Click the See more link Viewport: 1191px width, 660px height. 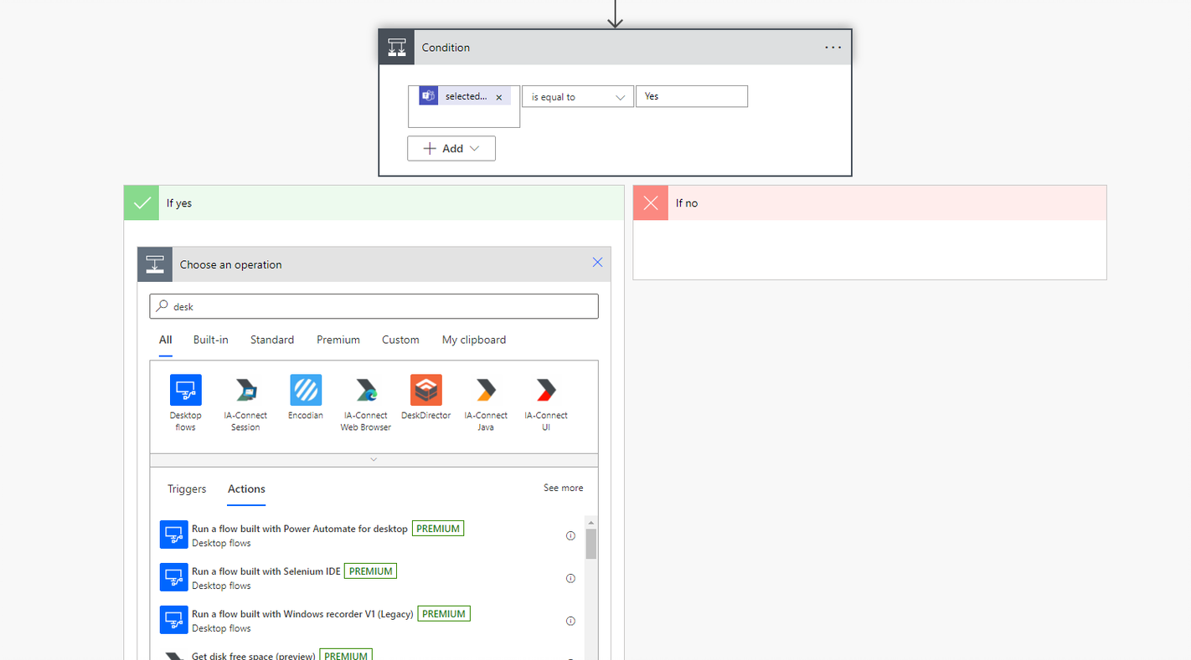(x=564, y=488)
